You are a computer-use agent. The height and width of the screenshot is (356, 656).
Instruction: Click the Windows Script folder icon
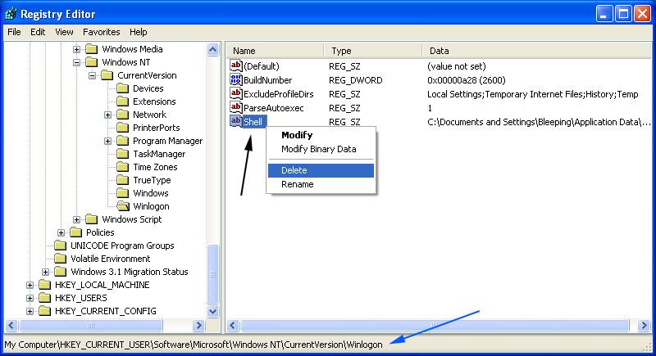point(91,219)
